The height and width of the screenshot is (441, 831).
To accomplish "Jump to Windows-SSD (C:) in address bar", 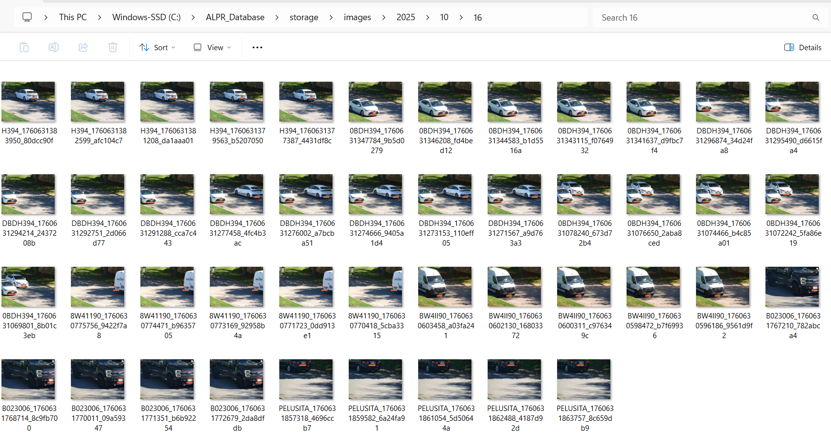I will [146, 17].
